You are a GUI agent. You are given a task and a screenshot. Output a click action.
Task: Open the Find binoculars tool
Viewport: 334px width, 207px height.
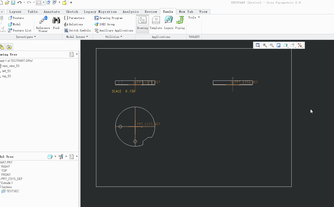[x=56, y=23]
